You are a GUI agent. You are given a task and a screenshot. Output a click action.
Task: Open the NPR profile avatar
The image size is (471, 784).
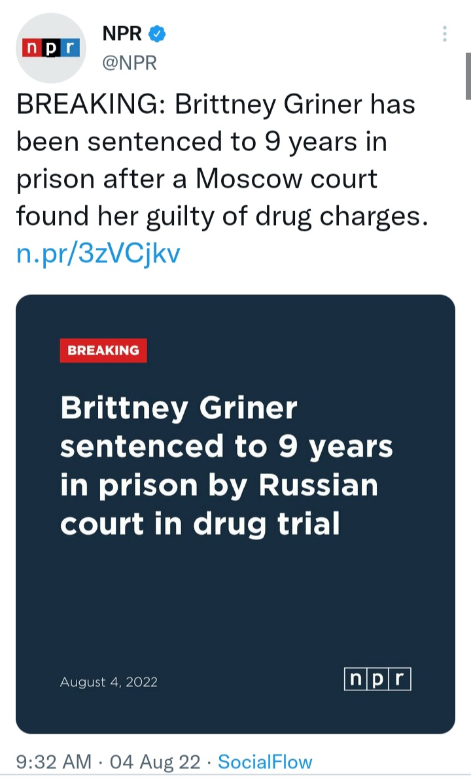click(50, 48)
